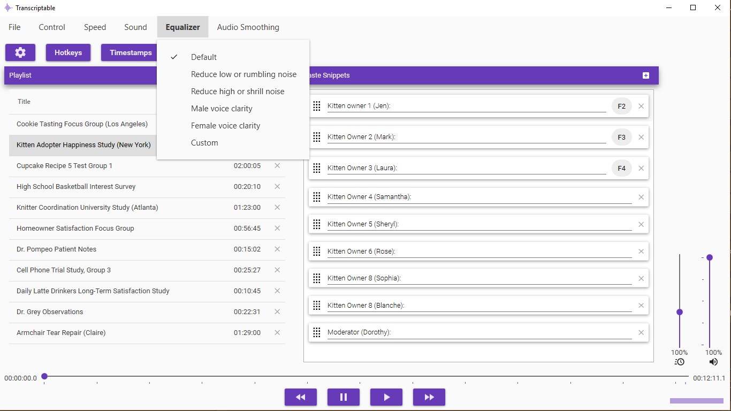731x411 pixels.
Task: Open the Speed menu
Action: (x=95, y=27)
